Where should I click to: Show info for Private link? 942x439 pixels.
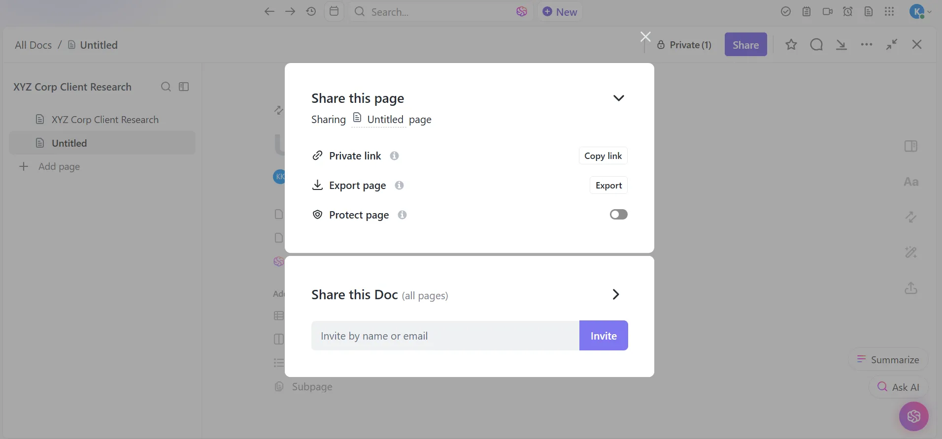tap(394, 156)
